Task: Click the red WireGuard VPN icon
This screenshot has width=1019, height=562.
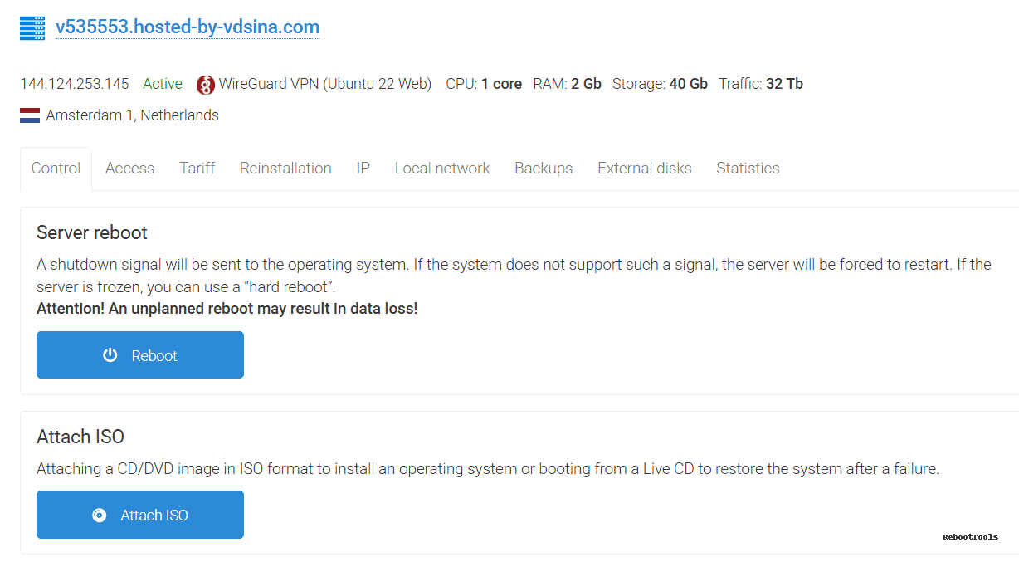Action: click(205, 84)
